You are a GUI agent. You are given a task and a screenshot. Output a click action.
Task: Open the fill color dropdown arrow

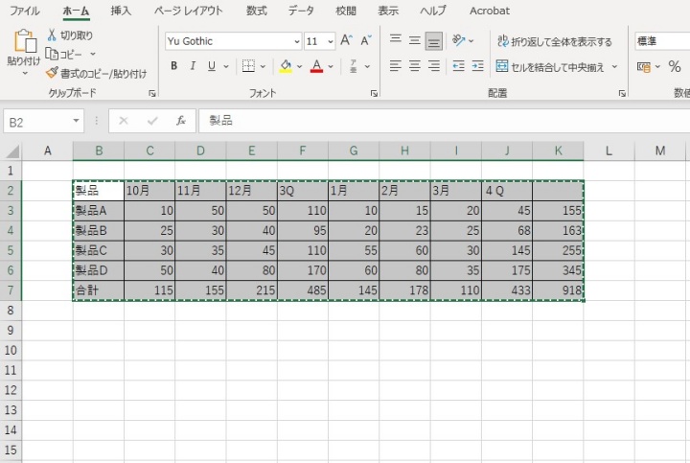click(299, 66)
